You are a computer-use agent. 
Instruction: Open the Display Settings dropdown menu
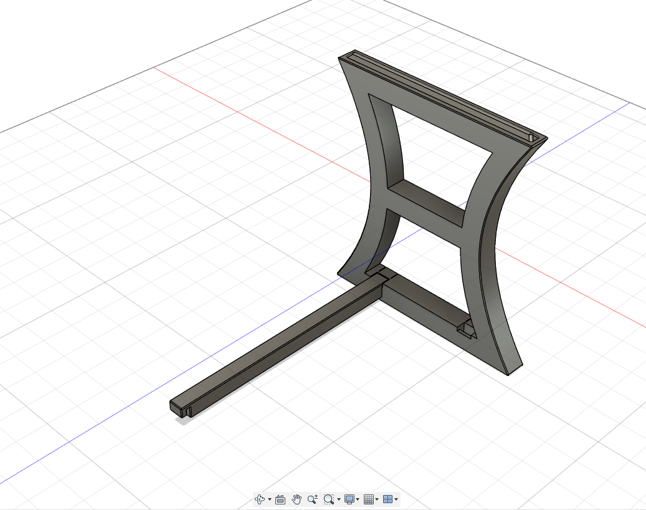click(358, 499)
